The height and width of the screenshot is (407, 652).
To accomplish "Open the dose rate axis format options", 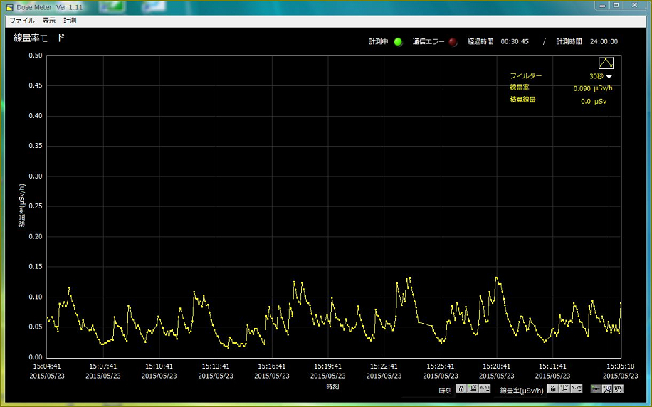I will [x=576, y=388].
